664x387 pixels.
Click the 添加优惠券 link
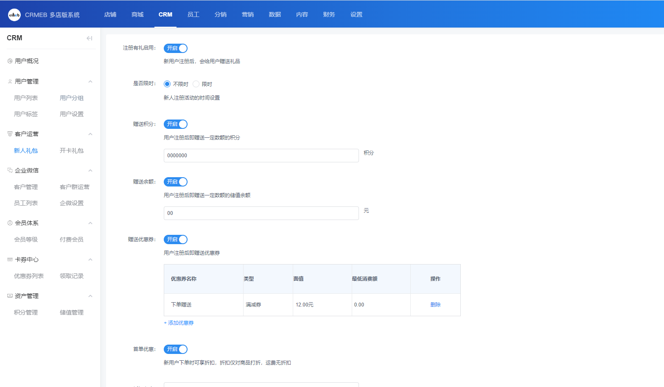click(179, 323)
